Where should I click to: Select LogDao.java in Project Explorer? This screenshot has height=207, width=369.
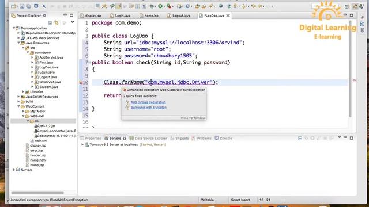tap(48, 67)
